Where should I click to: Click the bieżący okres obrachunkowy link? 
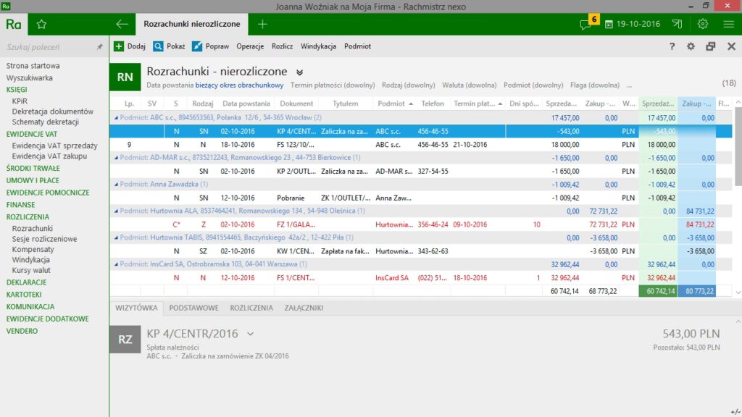(239, 85)
